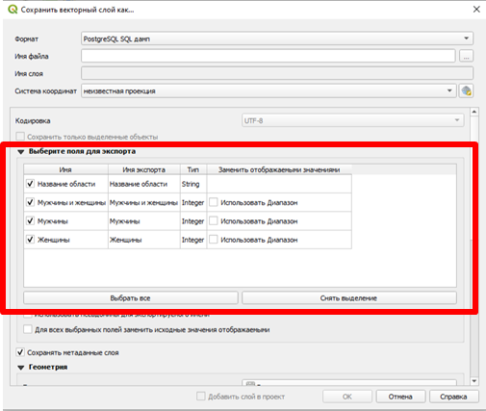Click the Имя column header
The image size is (486, 411).
coord(65,169)
